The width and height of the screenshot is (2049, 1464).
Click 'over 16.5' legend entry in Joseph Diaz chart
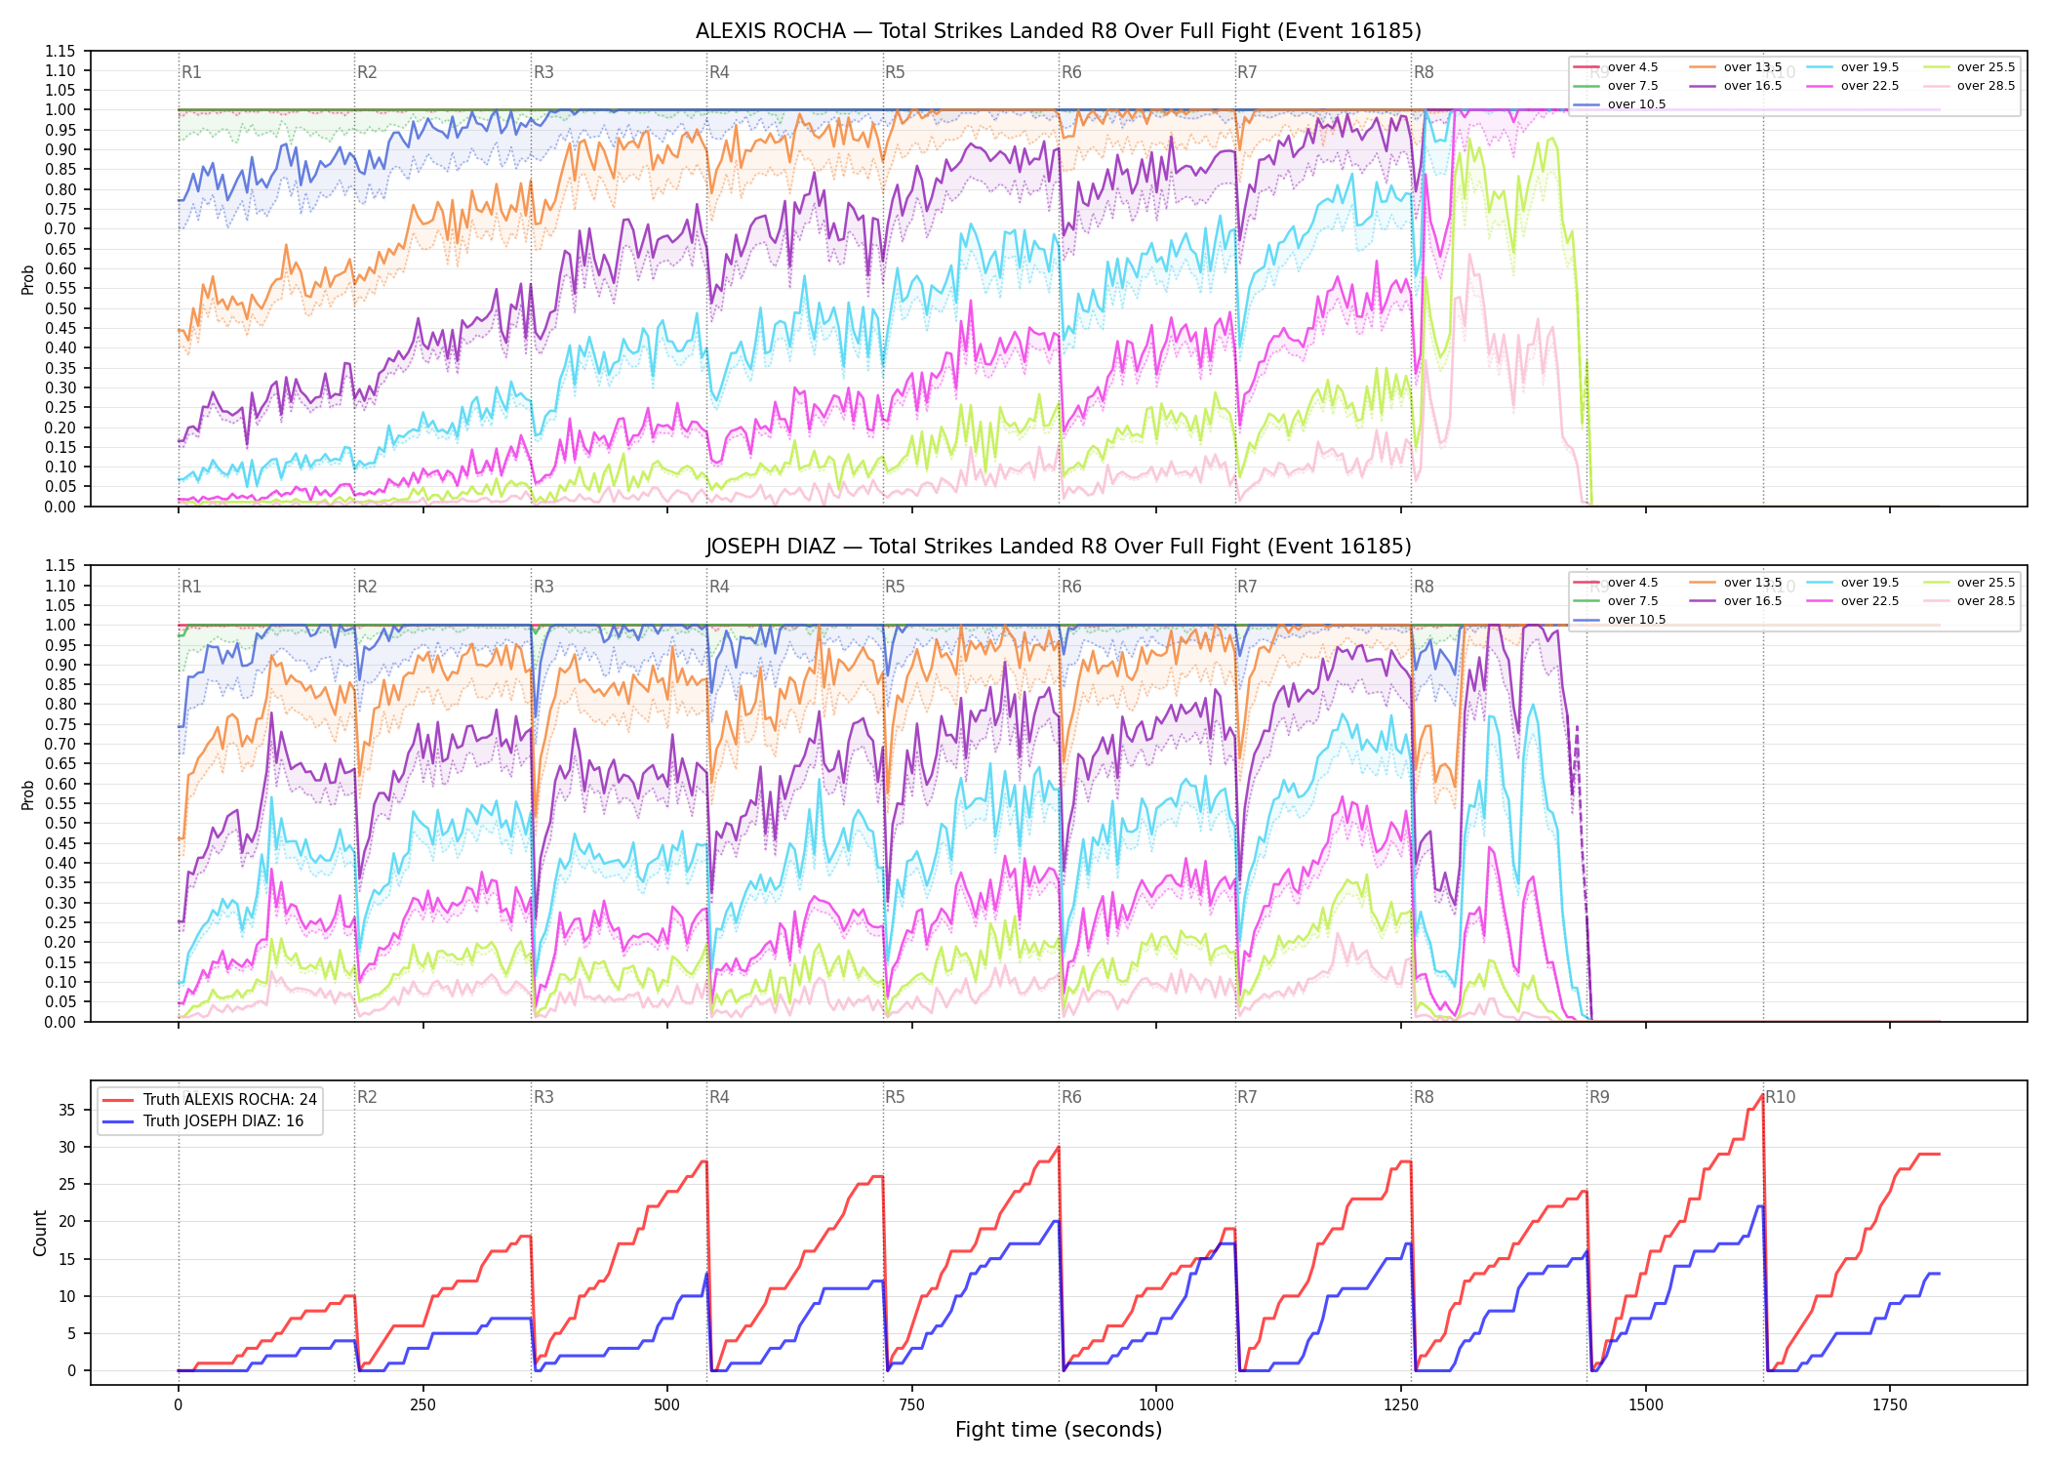pyautogui.click(x=1736, y=601)
